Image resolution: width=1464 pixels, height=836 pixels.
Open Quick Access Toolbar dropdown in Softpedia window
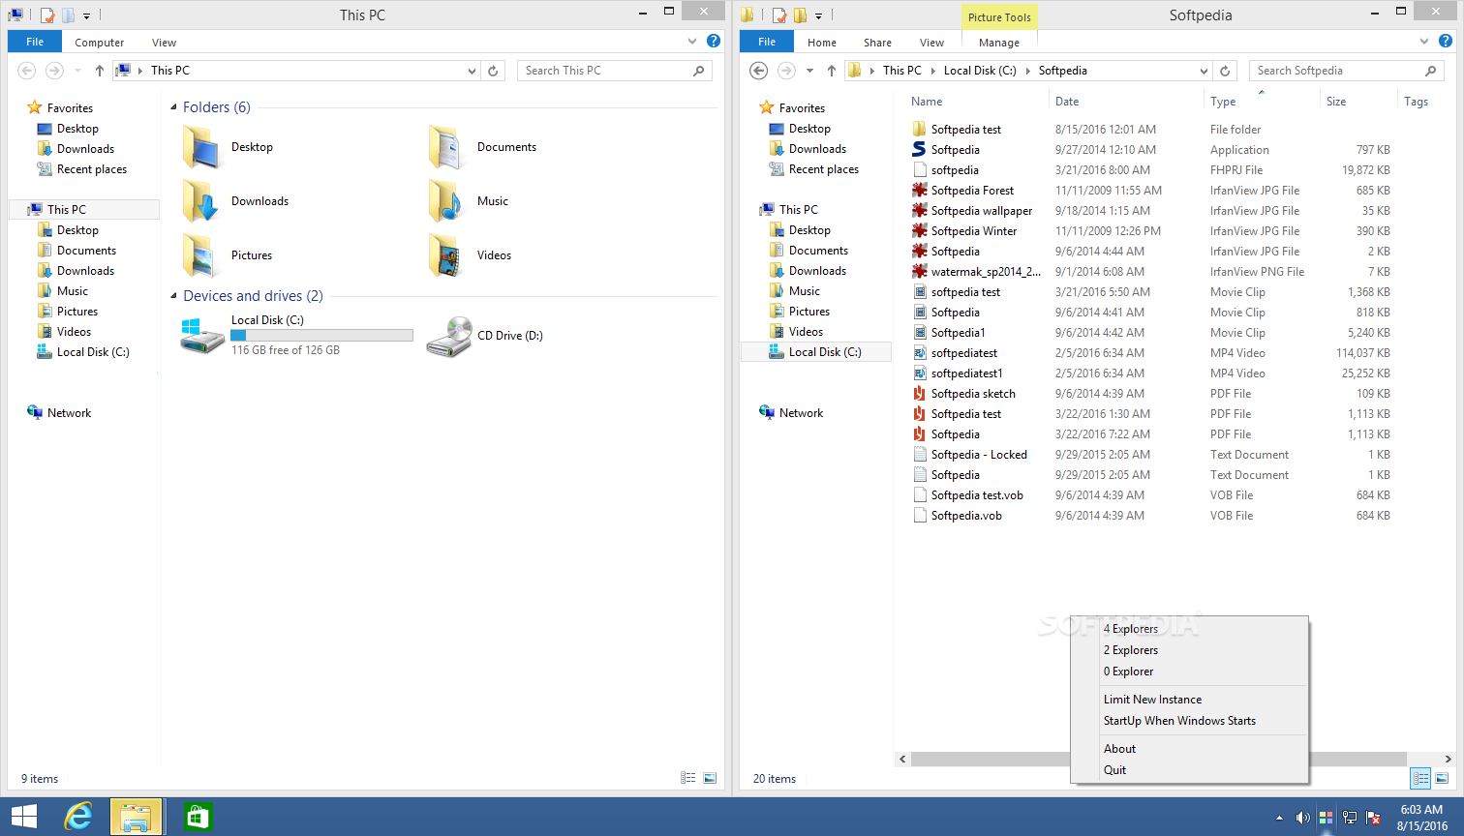coord(818,15)
